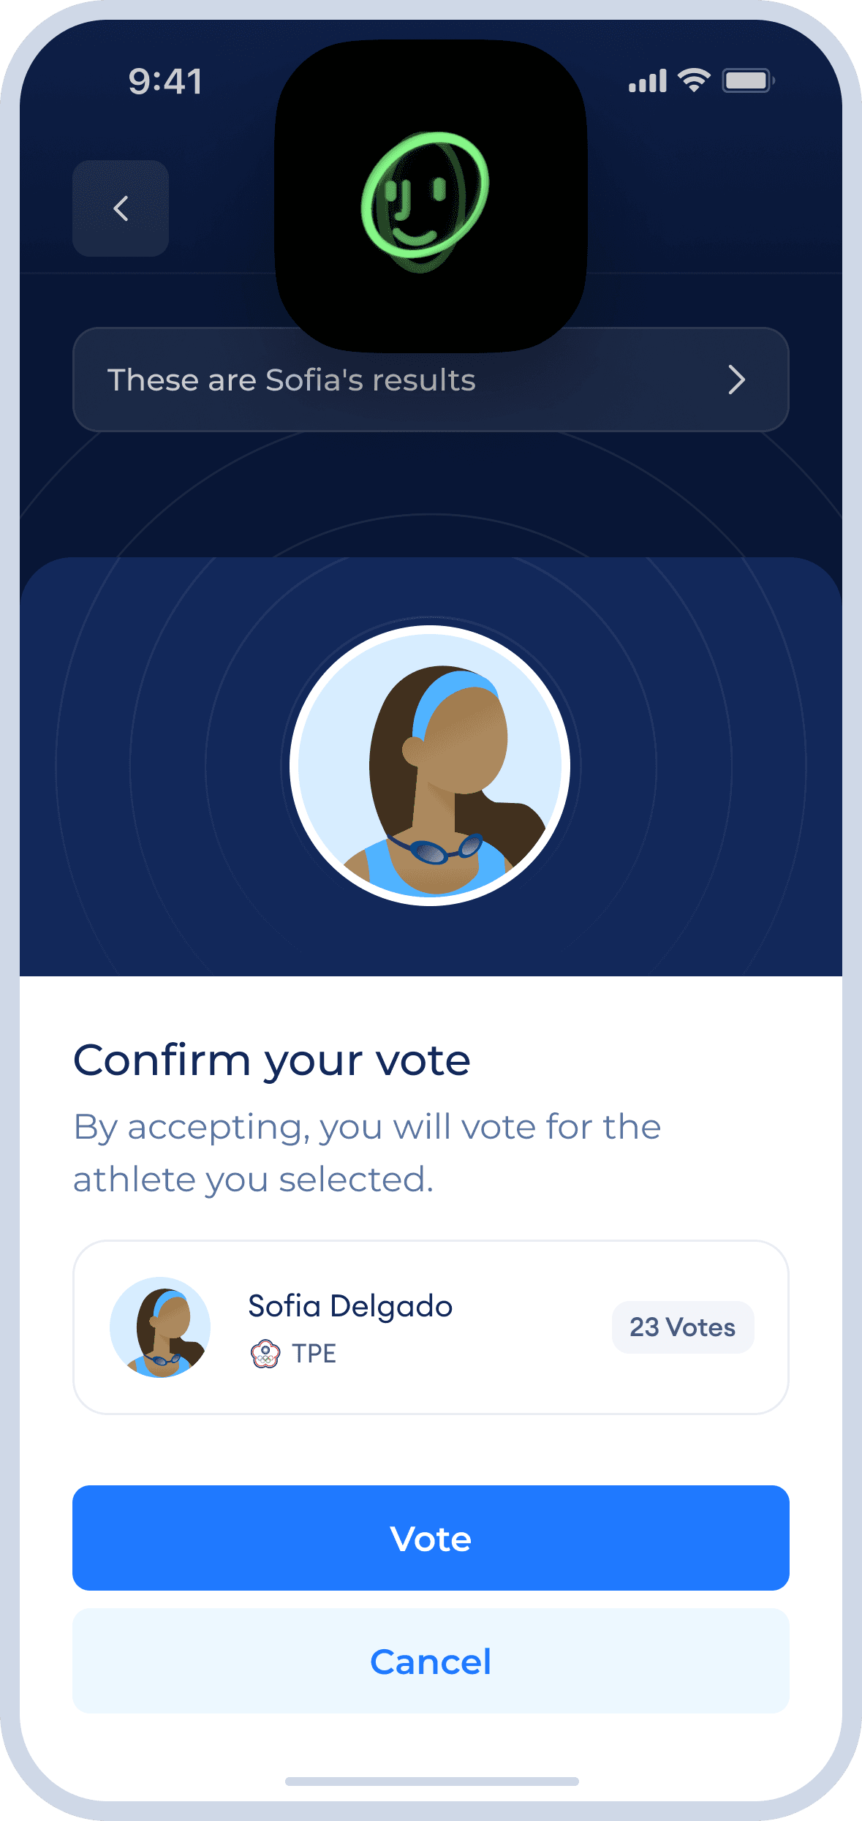This screenshot has height=1821, width=862.
Task: Tap the 23 Votes badge
Action: pyautogui.click(x=682, y=1327)
